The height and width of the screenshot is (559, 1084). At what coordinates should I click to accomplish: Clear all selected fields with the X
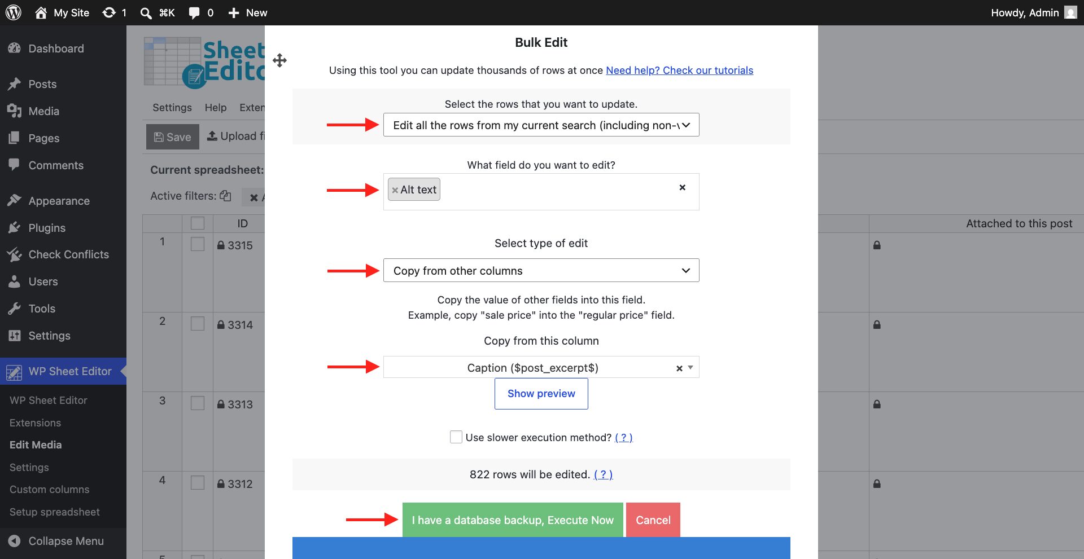pos(682,187)
